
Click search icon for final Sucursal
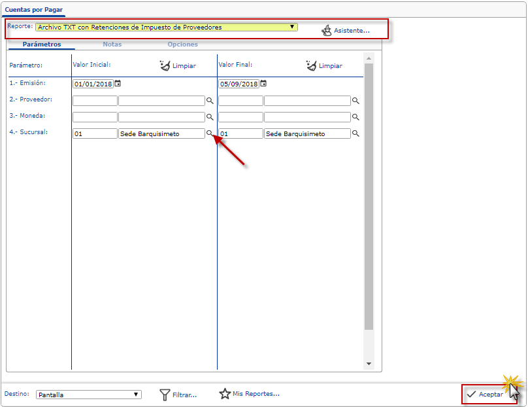coord(355,133)
